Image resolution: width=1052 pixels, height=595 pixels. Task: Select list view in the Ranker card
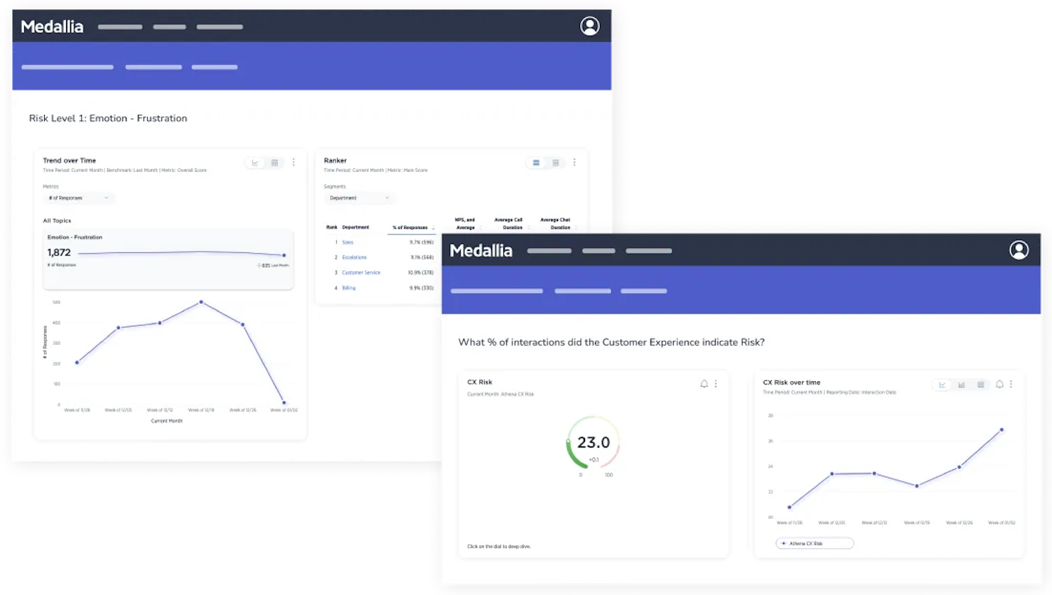point(536,162)
